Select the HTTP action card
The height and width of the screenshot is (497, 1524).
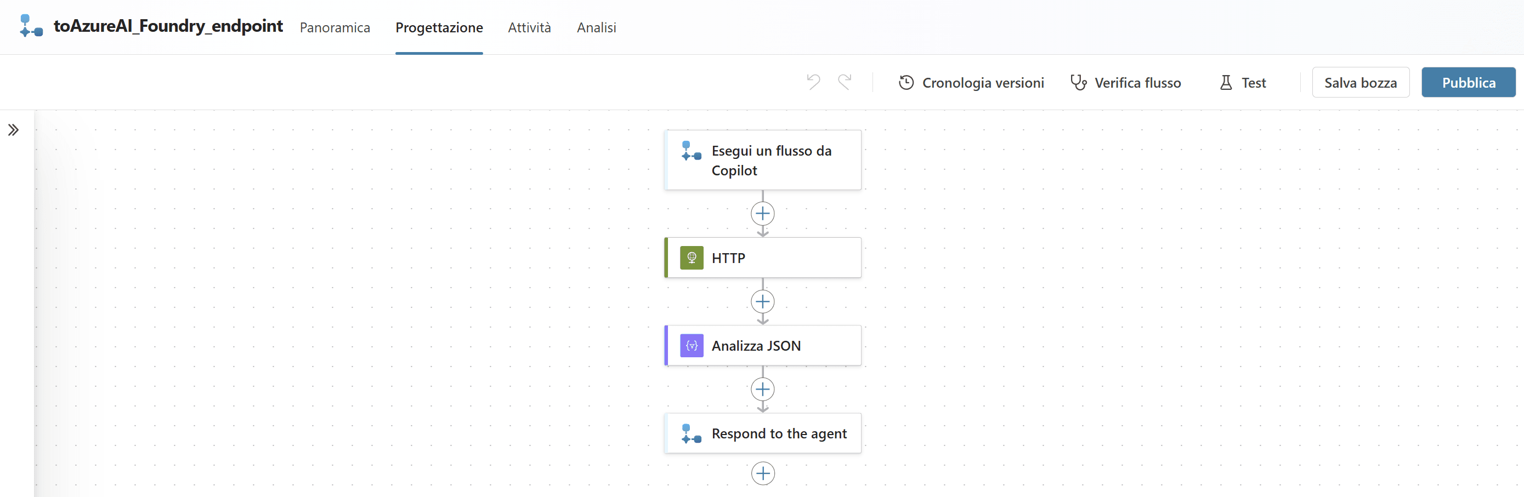point(763,258)
